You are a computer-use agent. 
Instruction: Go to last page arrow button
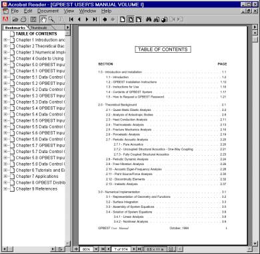click(x=95, y=19)
